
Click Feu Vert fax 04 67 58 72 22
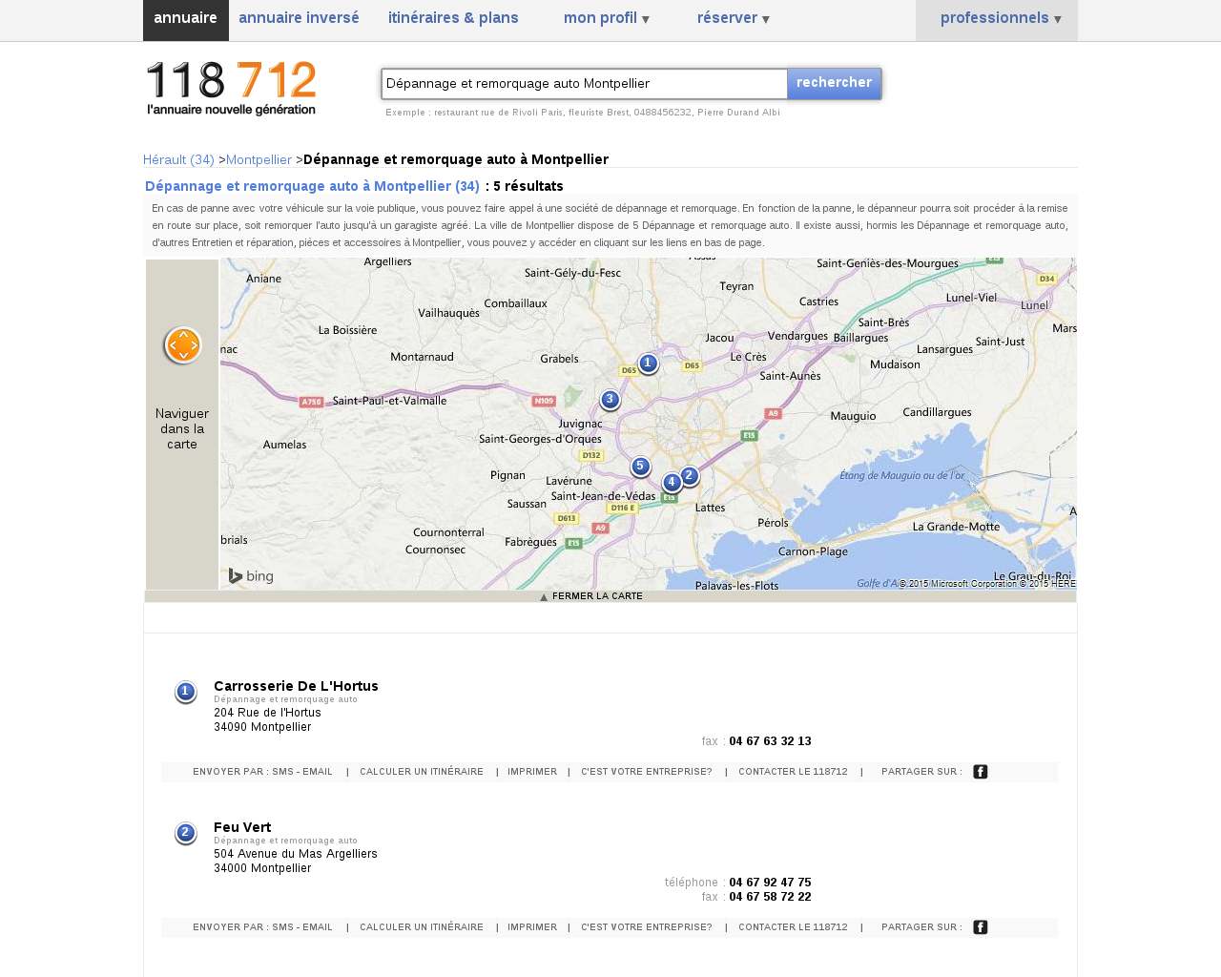[770, 897]
